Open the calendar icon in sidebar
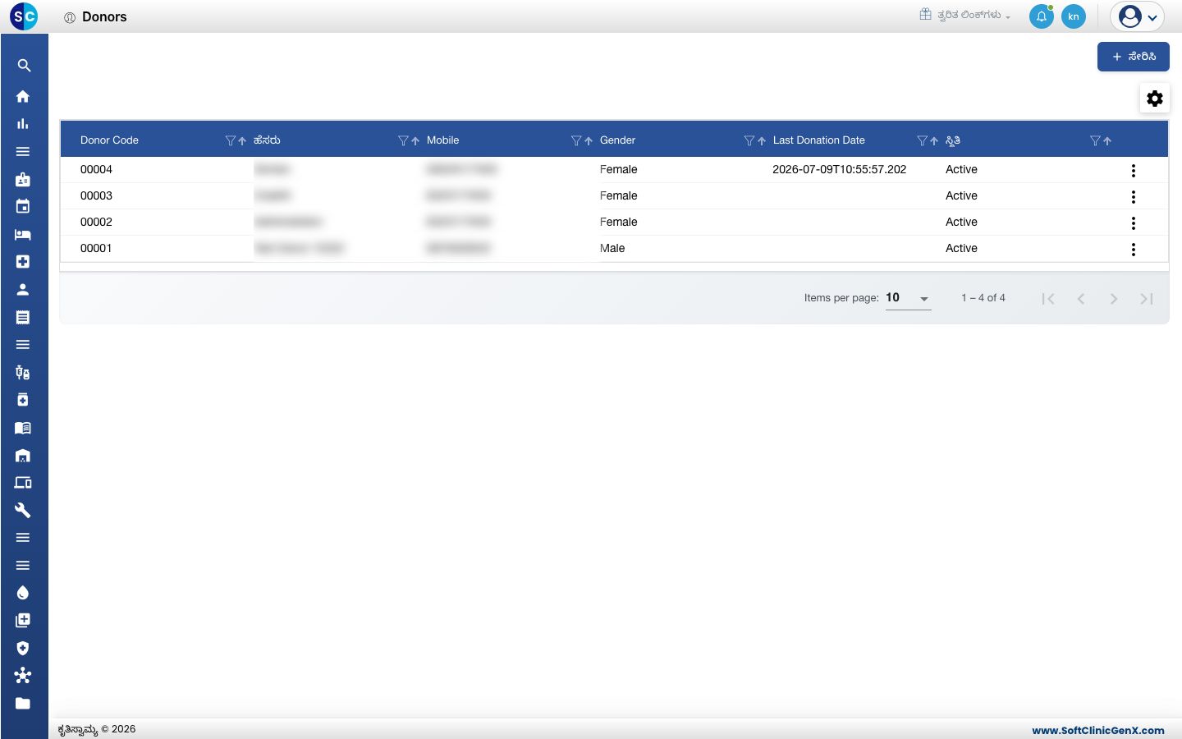1182x739 pixels. click(23, 206)
